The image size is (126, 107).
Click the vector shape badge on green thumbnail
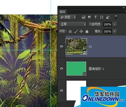pyautogui.click(x=85, y=74)
